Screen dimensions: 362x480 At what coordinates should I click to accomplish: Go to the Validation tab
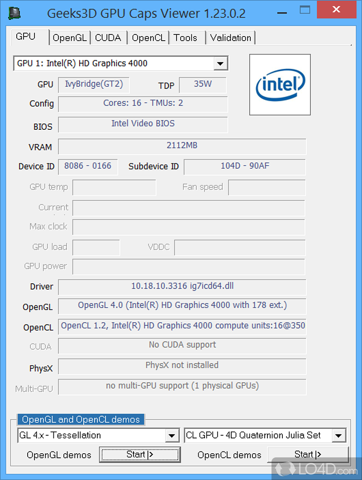pos(231,38)
